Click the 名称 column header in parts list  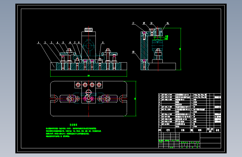[x=183, y=130]
